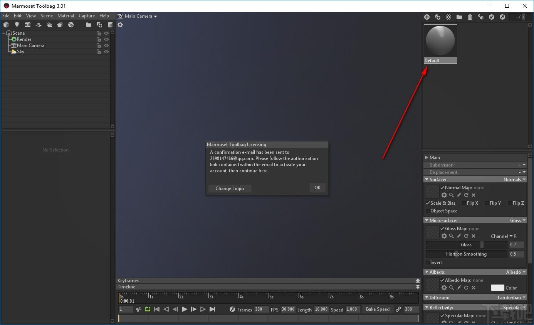Image resolution: width=534 pixels, height=325 pixels.
Task: Play the timeline animation
Action: (x=185, y=309)
